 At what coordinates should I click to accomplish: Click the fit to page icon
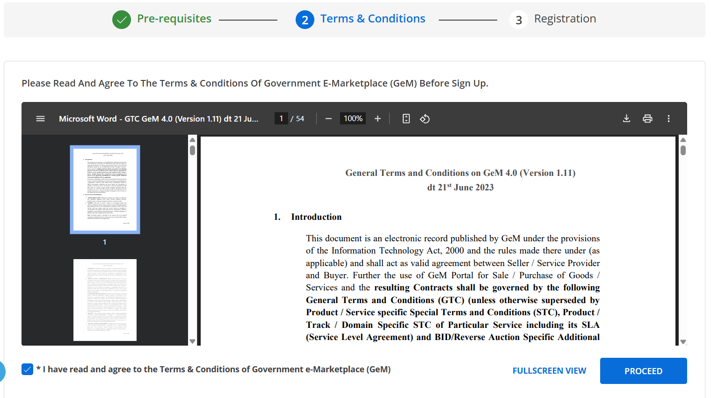pos(406,119)
